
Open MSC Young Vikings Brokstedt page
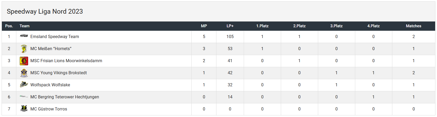coord(58,73)
